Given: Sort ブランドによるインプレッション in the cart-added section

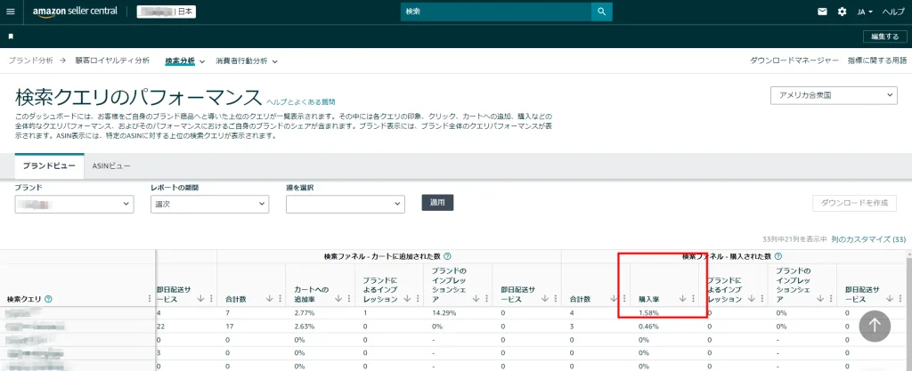Looking at the screenshot, I should [x=408, y=298].
